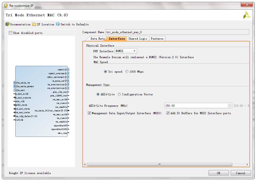This screenshot has width=256, height=180.
Task: Click the glbl_rstn port label
Action: coord(21,105)
